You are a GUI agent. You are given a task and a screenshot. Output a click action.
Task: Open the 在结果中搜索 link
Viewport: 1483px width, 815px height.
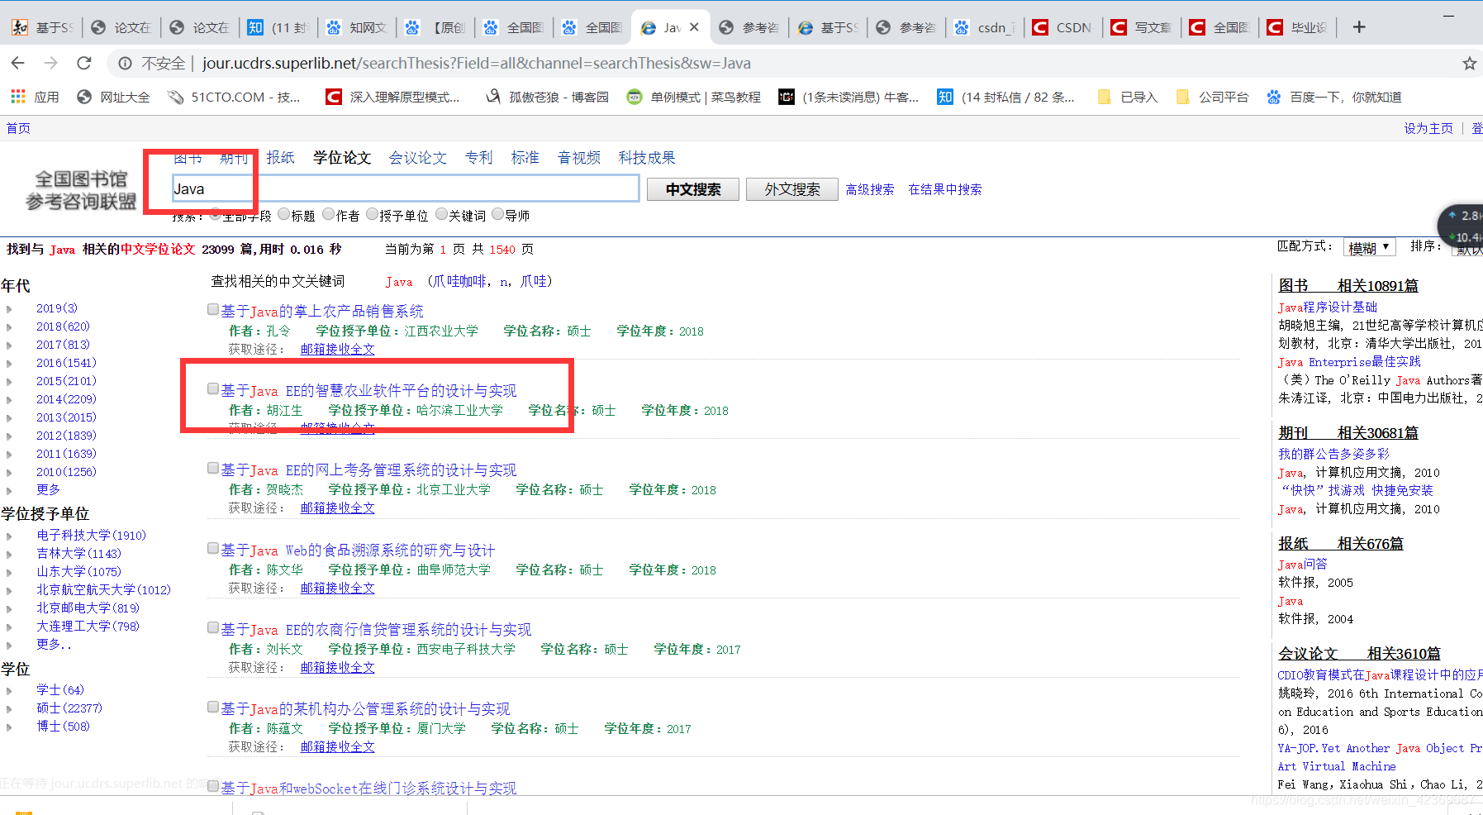click(945, 189)
